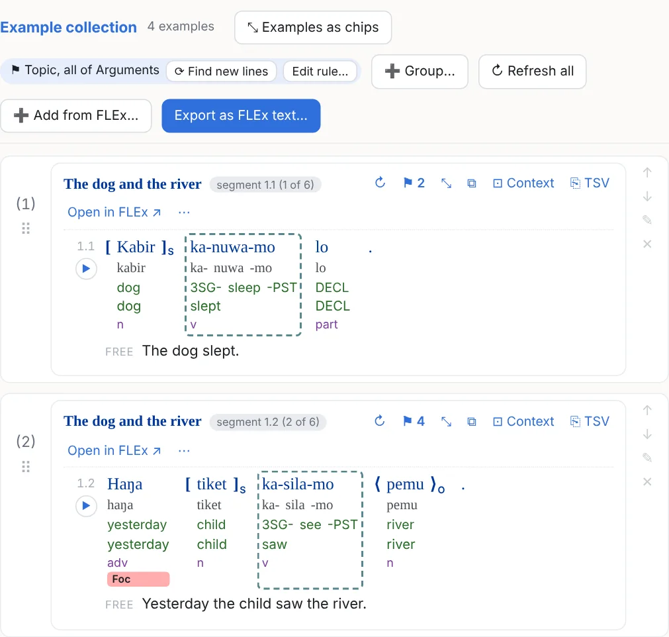Click the copy icon in example 1
Screen dimensions: 669x637
pos(471,183)
